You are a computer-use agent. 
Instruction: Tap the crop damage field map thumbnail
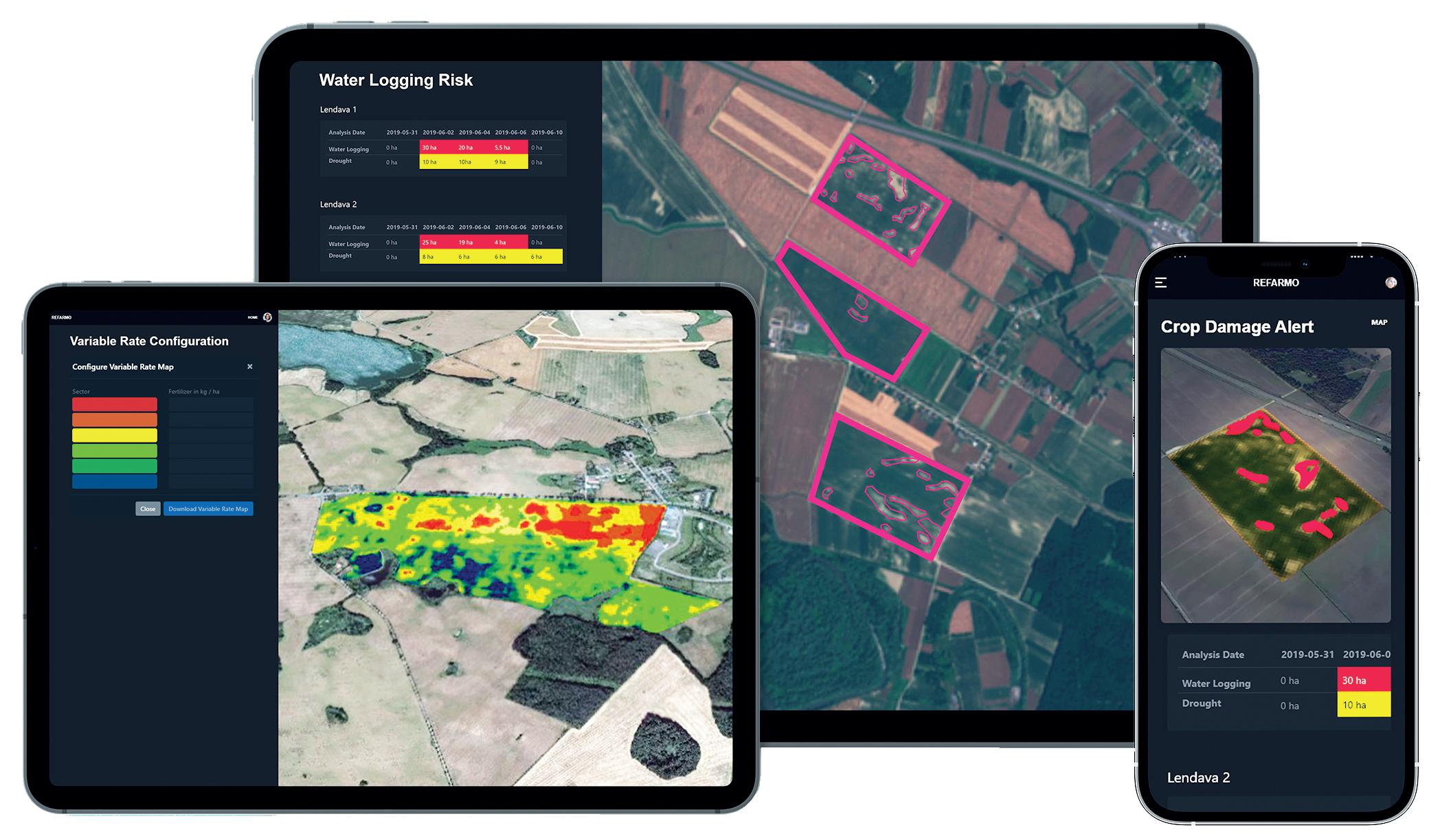pyautogui.click(x=1275, y=485)
